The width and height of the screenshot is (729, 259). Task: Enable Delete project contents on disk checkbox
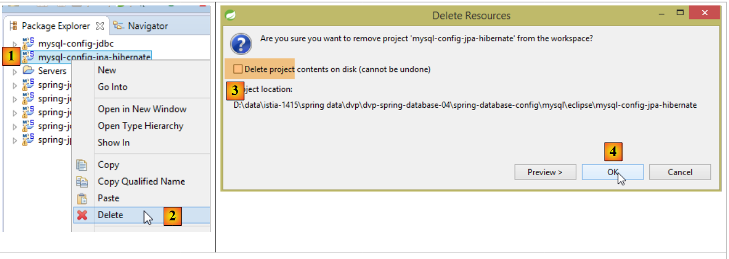coord(237,69)
